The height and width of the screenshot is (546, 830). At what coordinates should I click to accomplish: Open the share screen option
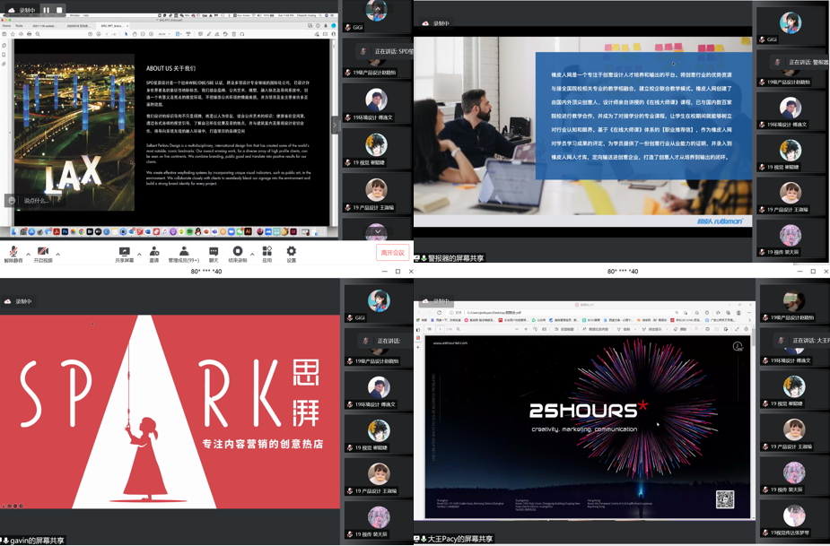tap(124, 254)
